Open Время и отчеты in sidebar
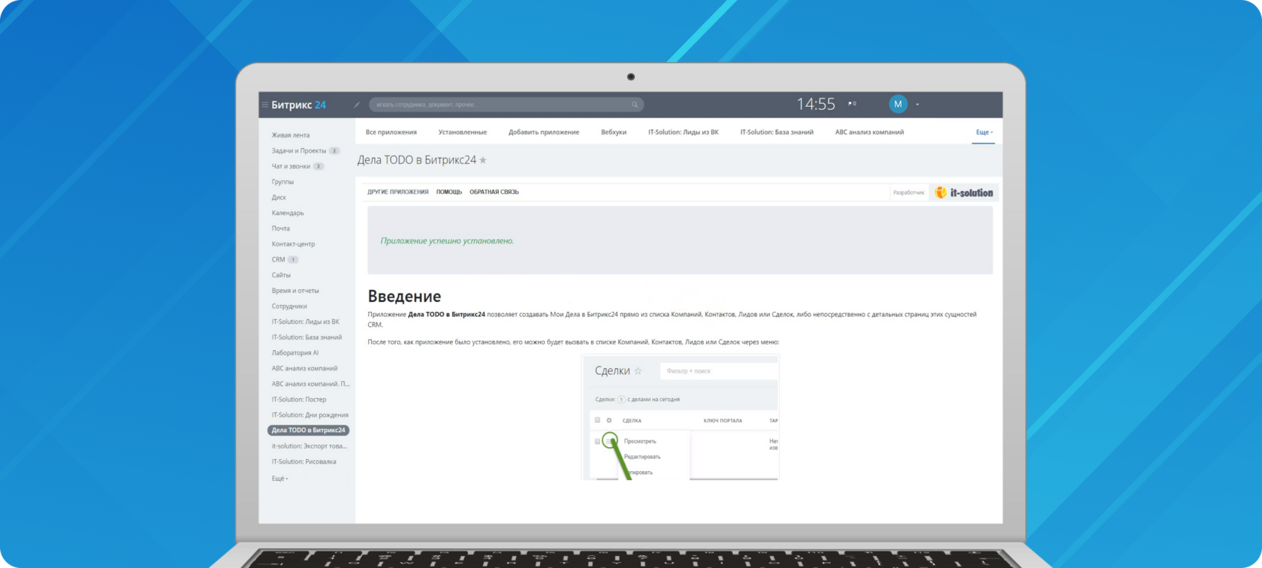Image resolution: width=1262 pixels, height=568 pixels. click(x=295, y=291)
